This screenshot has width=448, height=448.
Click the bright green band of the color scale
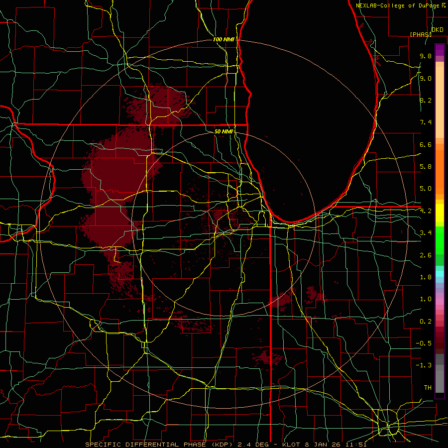click(440, 240)
